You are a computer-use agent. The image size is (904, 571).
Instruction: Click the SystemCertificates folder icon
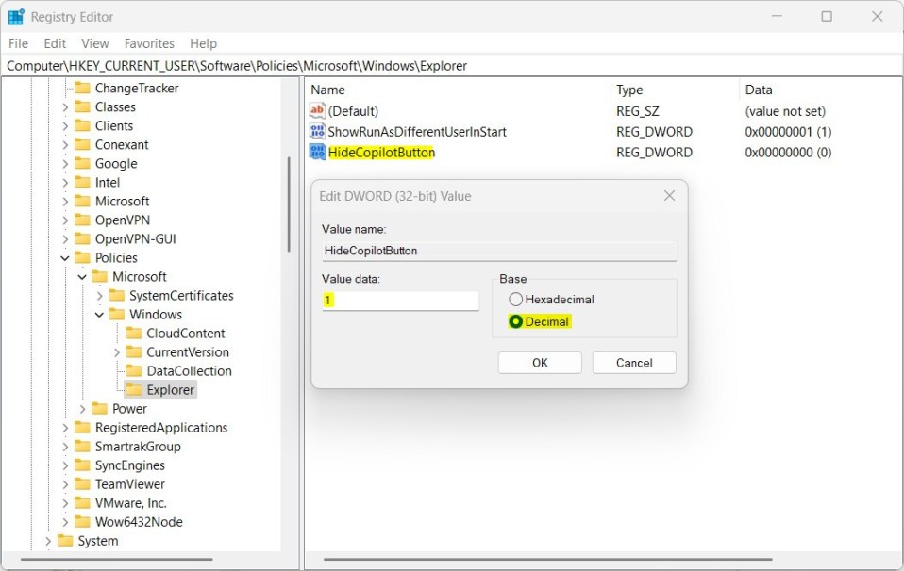(x=117, y=295)
